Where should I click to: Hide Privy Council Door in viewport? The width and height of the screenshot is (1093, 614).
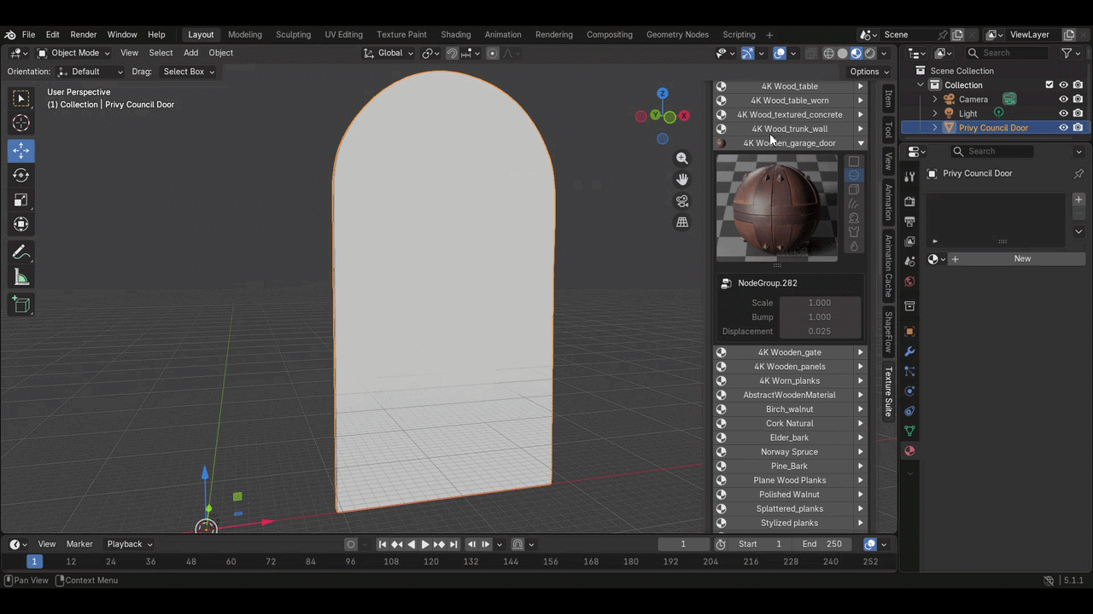tap(1064, 128)
